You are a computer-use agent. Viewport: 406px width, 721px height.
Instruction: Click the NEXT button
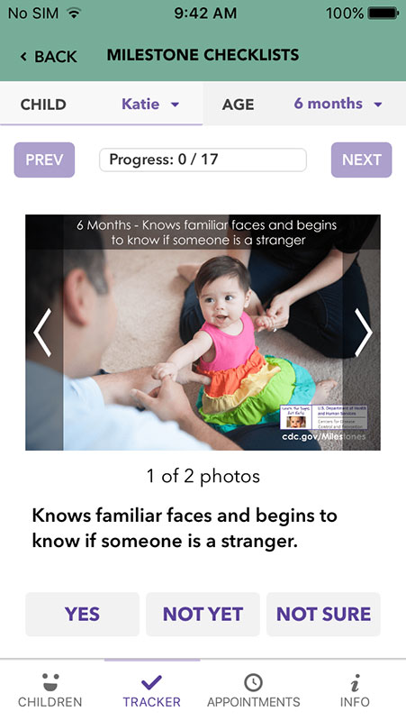362,160
